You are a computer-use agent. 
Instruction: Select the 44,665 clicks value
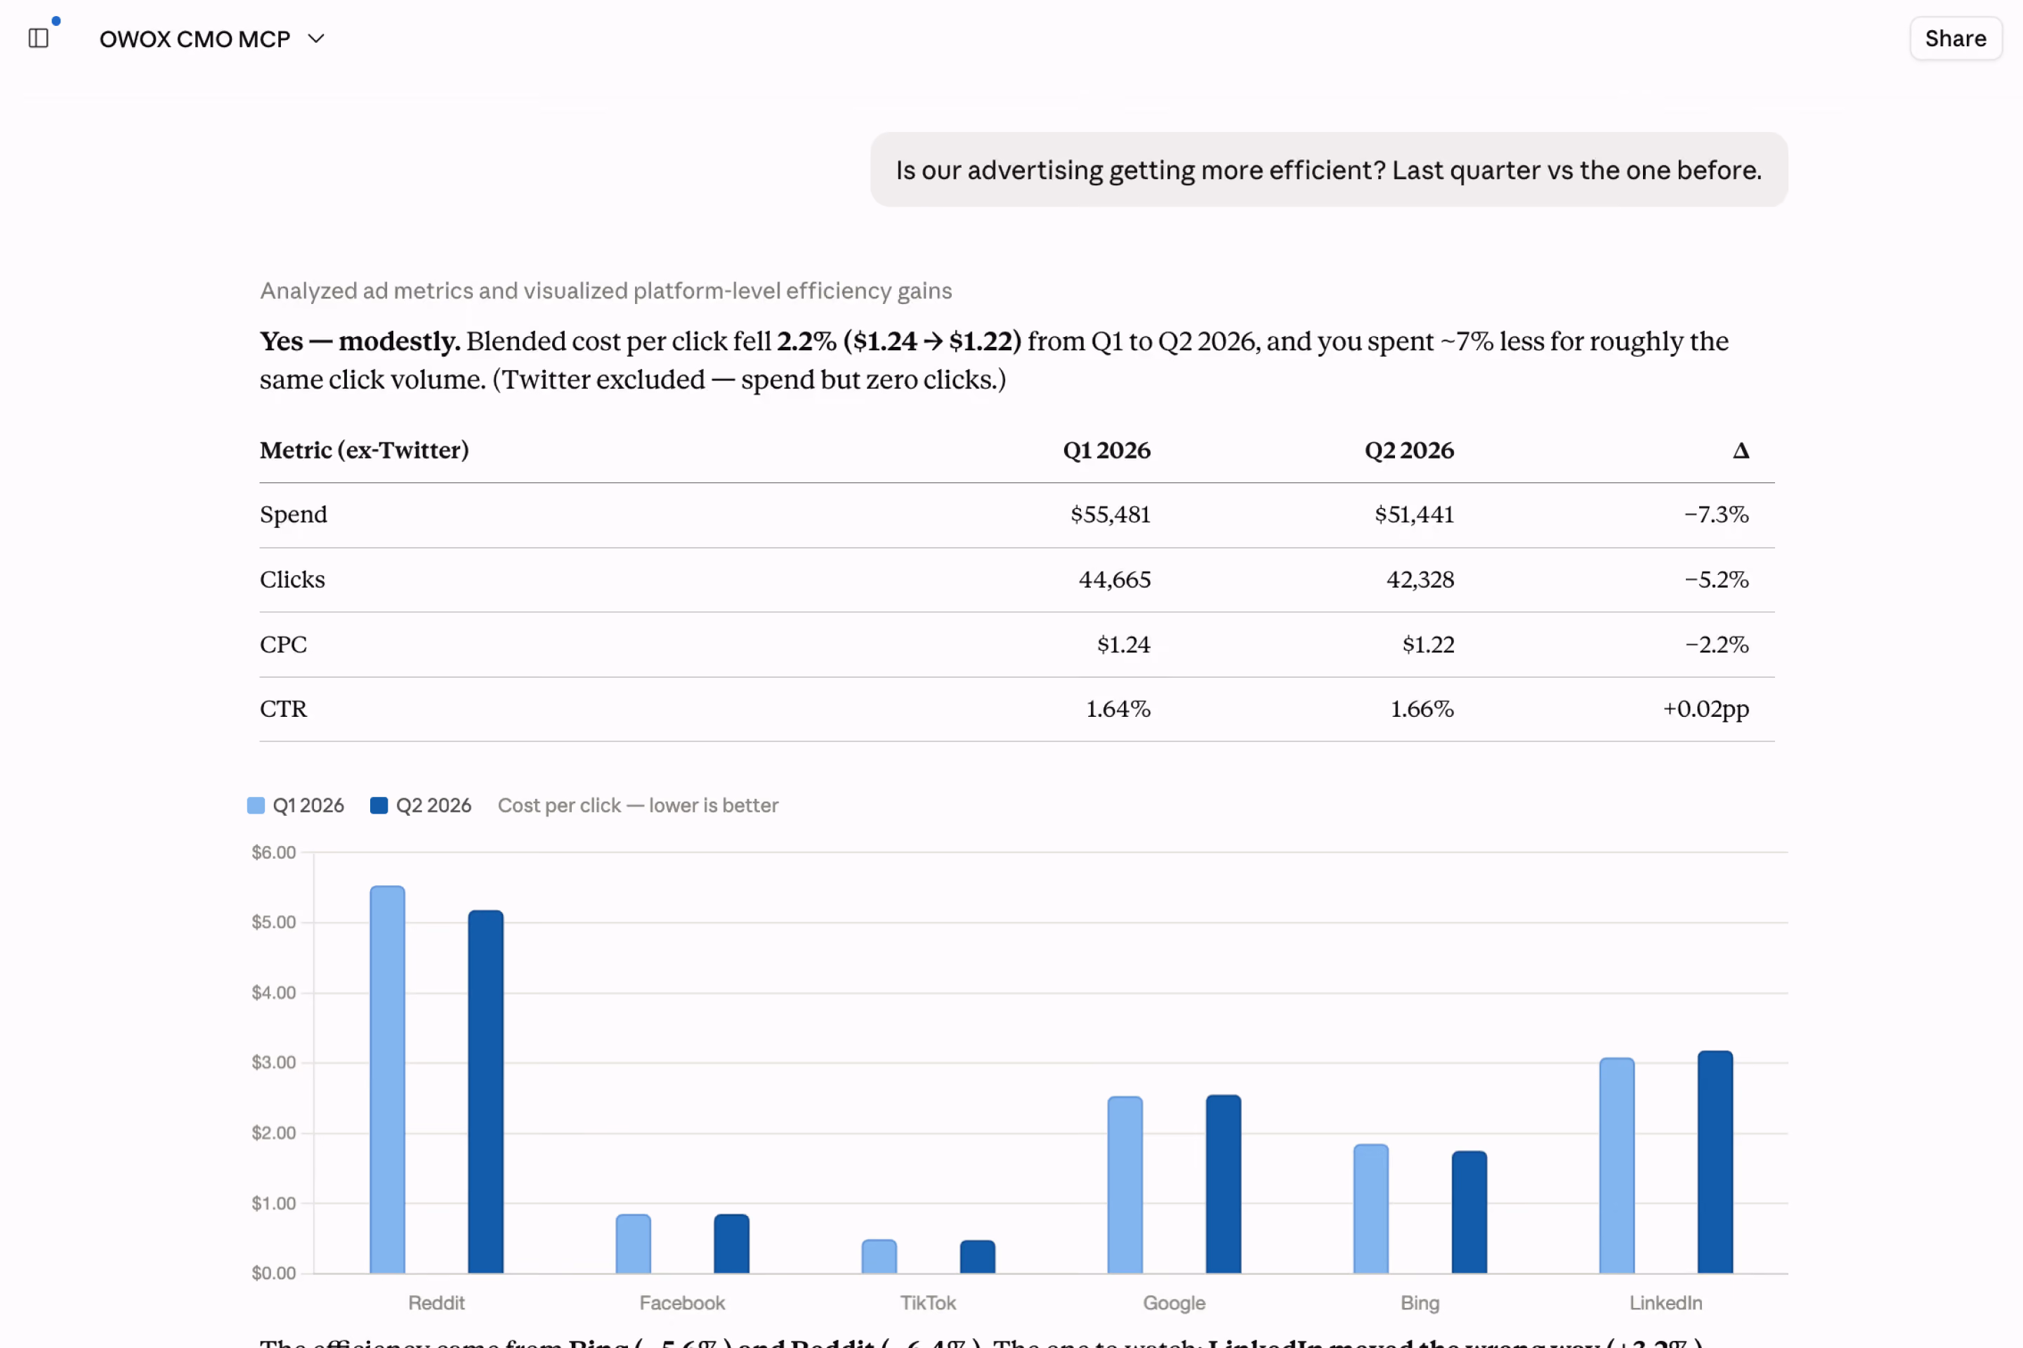click(x=1115, y=579)
